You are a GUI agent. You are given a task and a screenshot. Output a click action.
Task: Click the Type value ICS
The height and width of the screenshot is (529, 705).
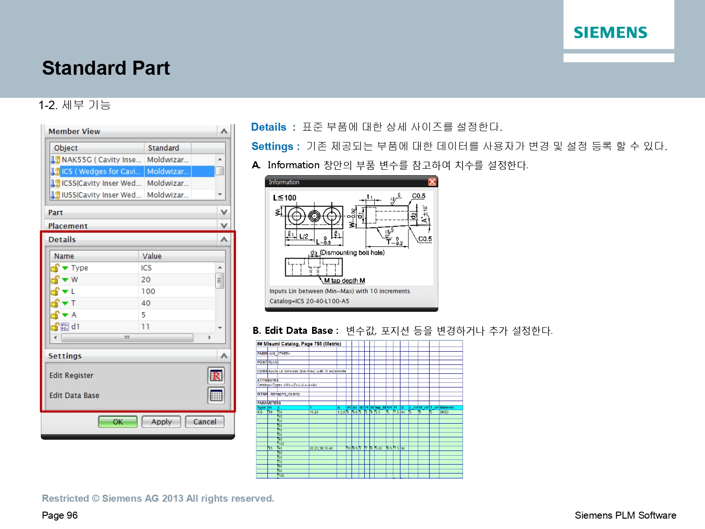point(146,268)
